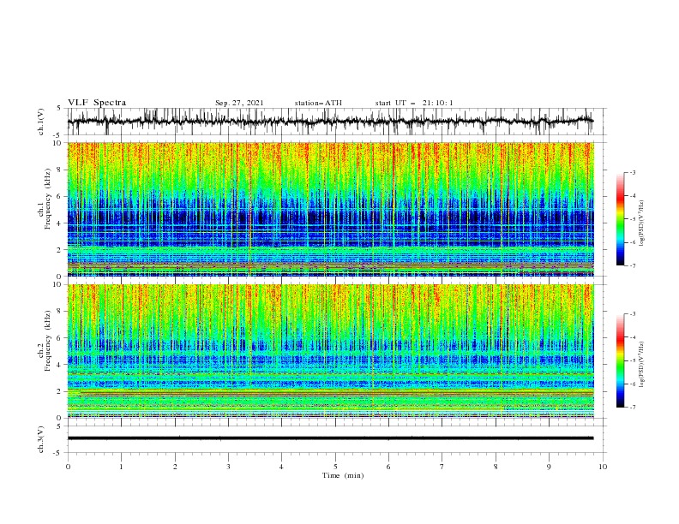Click the '1' tick on the time axis

tap(121, 467)
